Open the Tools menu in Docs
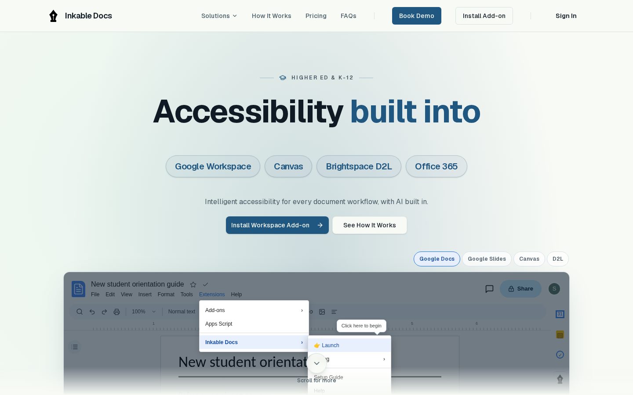This screenshot has height=395, width=633. click(x=186, y=294)
